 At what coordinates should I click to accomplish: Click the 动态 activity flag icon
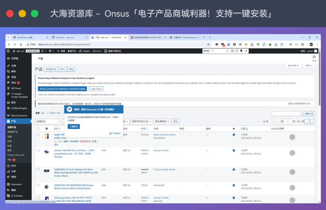click(314, 57)
